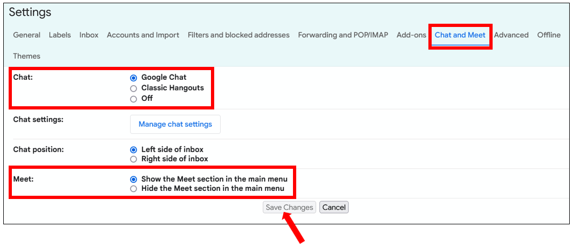Open the Advanced settings tab

[511, 35]
